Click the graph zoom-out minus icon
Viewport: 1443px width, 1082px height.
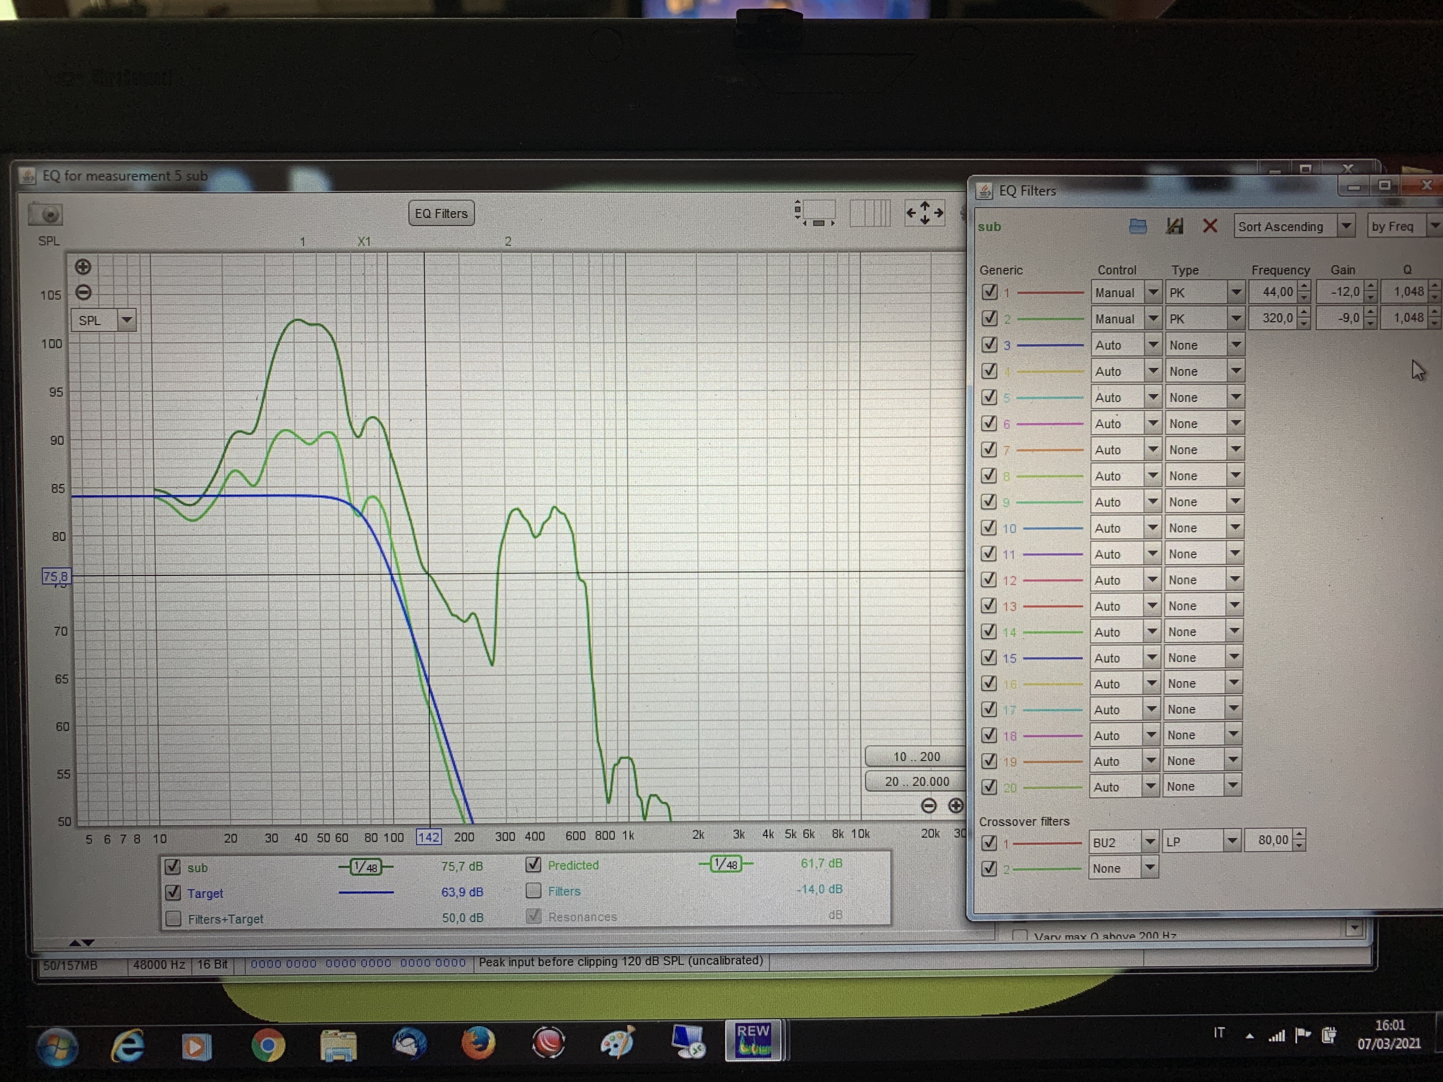pyautogui.click(x=83, y=292)
